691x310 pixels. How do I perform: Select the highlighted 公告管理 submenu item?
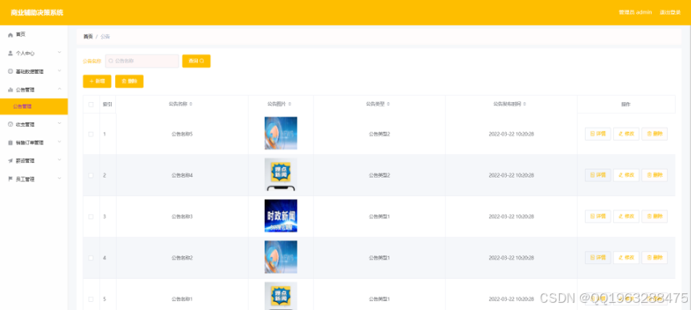(x=34, y=106)
